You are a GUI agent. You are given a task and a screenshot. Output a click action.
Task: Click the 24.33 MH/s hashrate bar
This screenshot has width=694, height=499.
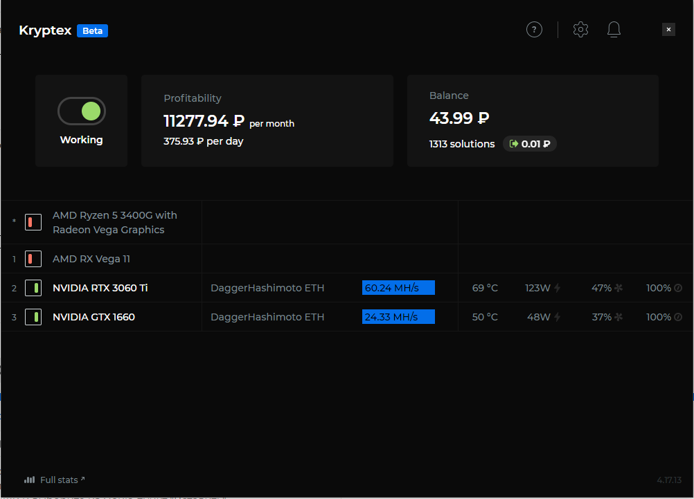398,317
